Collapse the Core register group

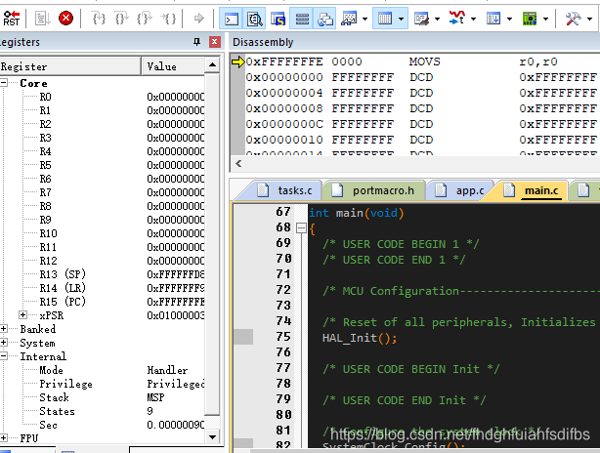[x=3, y=83]
